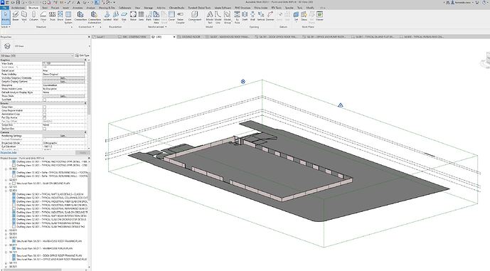Choose the structural Column tool
Viewport: 490px width, 271px height.
(33, 16)
